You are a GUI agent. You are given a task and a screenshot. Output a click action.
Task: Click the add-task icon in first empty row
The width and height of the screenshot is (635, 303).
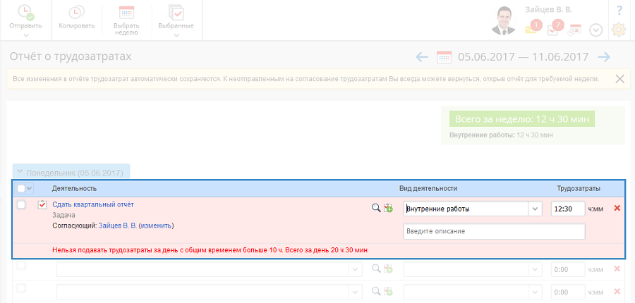coord(388,268)
